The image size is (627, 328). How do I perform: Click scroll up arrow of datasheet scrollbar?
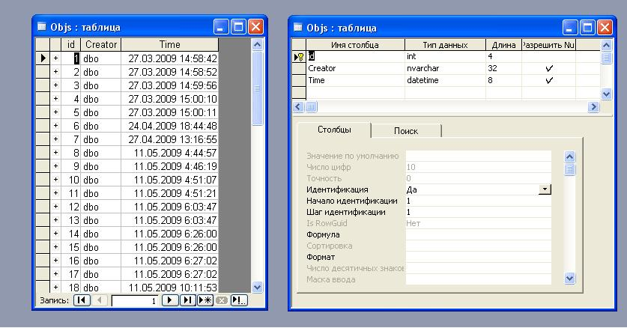pyautogui.click(x=257, y=44)
